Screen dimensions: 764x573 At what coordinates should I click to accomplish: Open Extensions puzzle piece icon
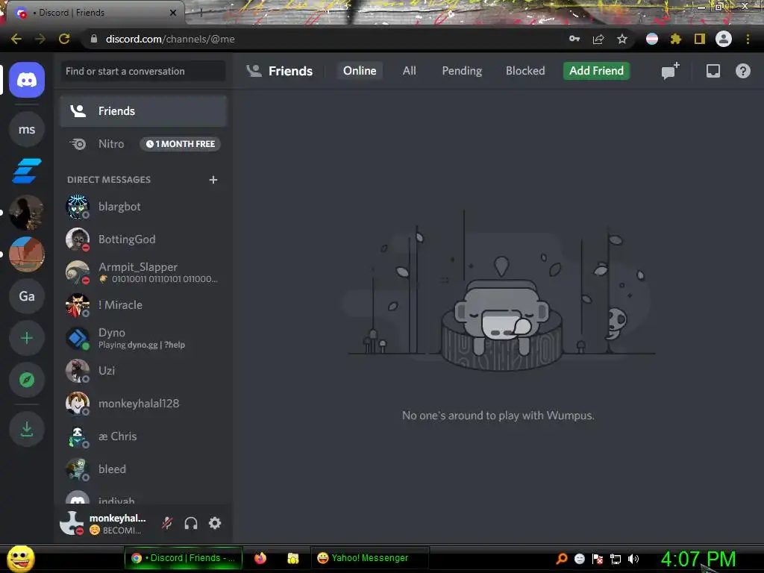676,39
